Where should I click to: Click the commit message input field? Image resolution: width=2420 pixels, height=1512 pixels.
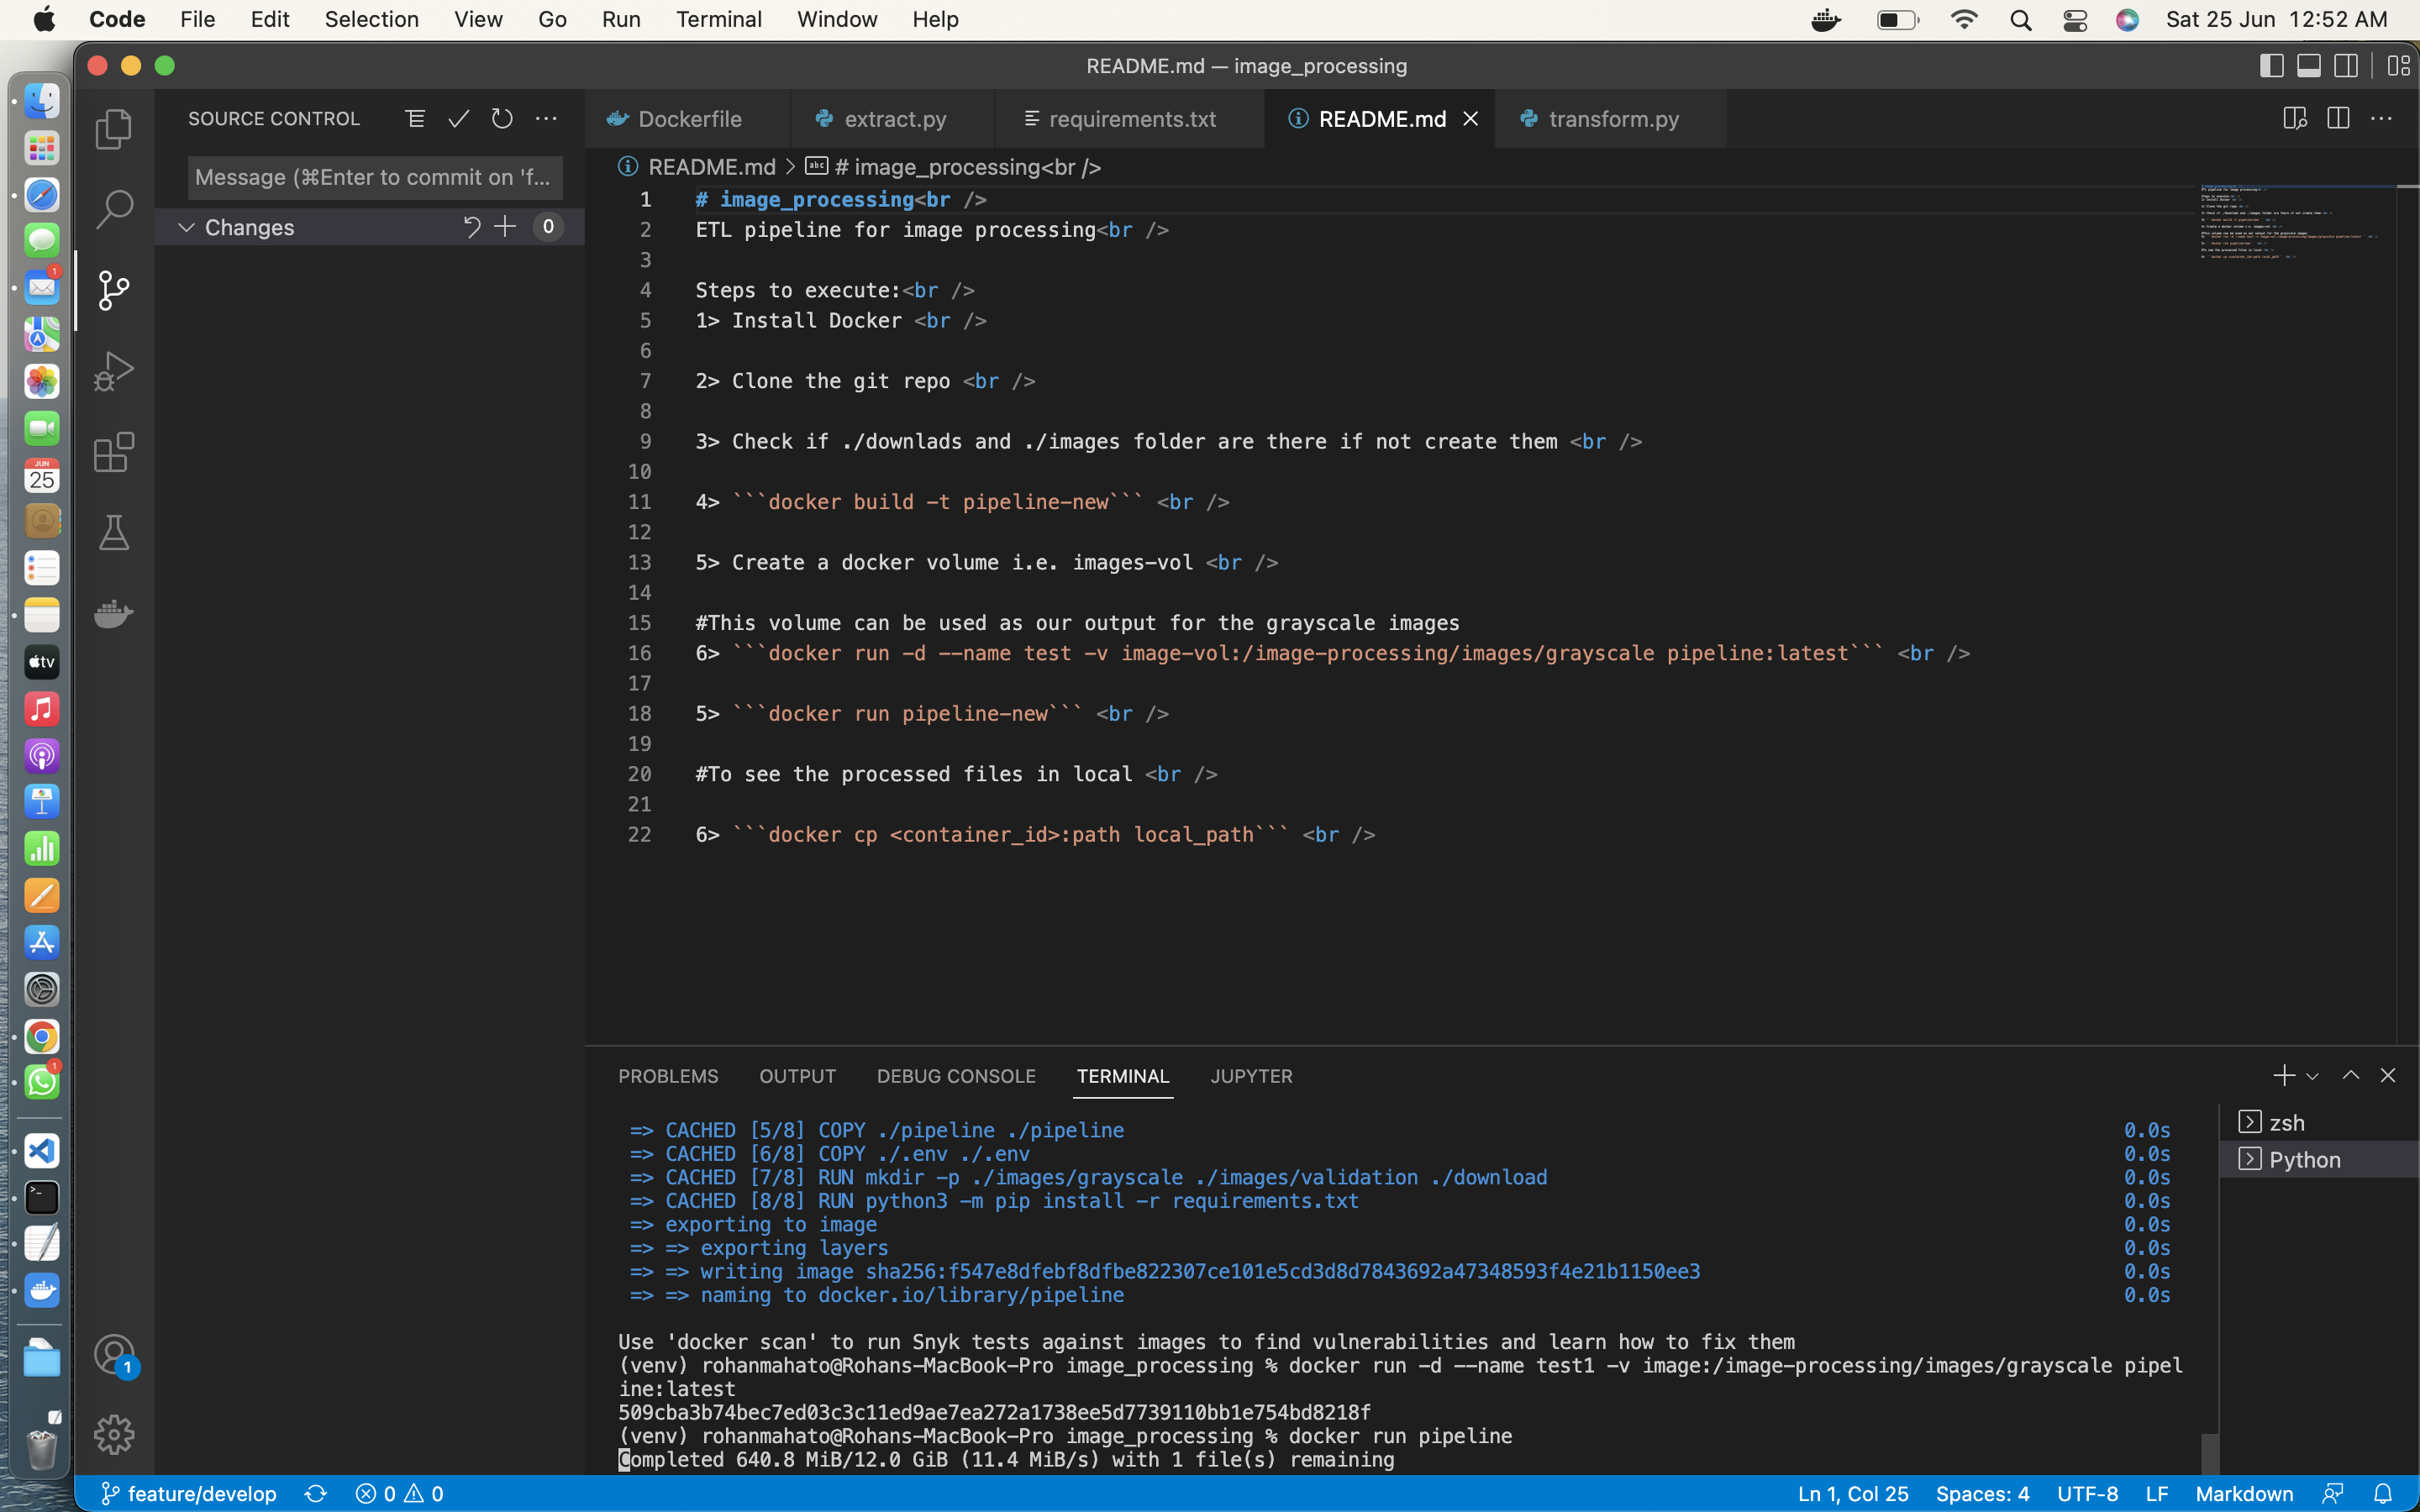[x=375, y=177]
